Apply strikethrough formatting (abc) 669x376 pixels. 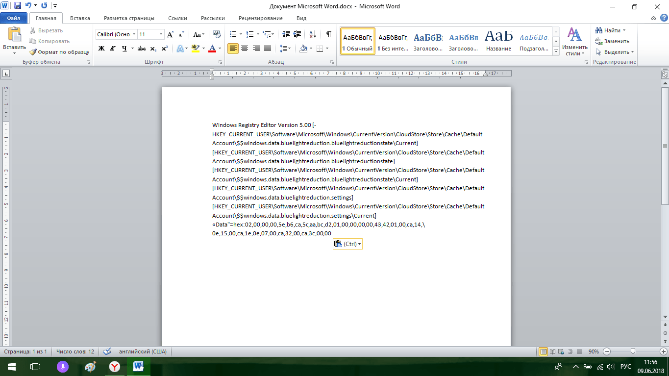tap(142, 49)
